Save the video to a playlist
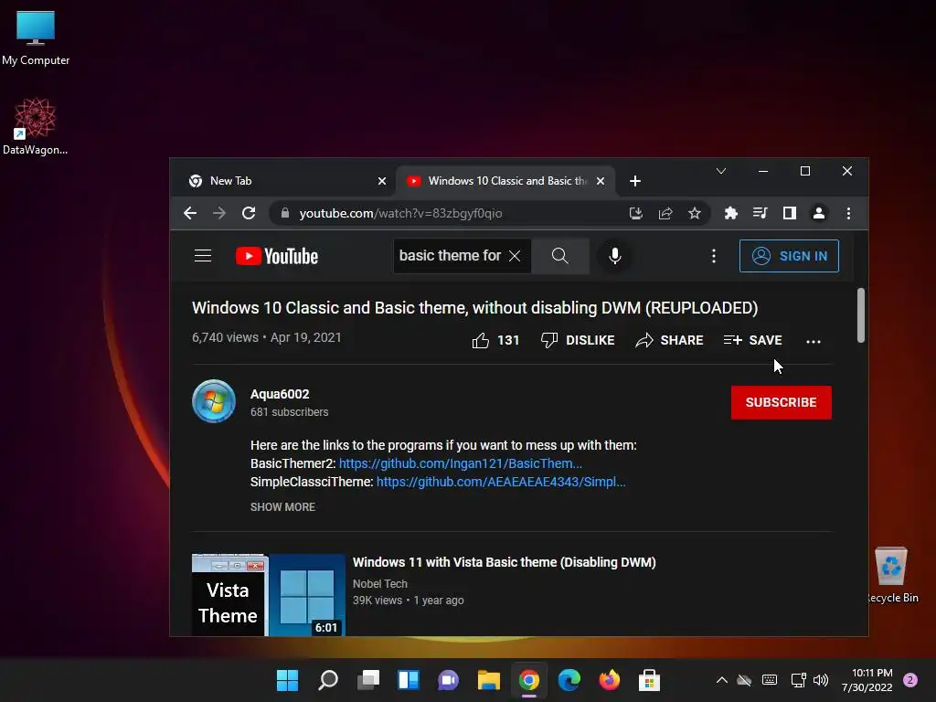Image resolution: width=936 pixels, height=702 pixels. pos(753,340)
